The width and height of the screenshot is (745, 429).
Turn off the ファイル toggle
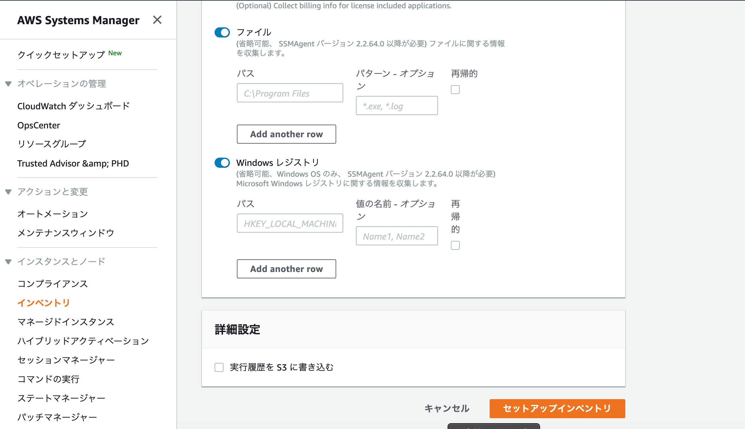(x=222, y=32)
